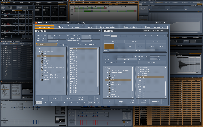Click Switch to drum pad mode
Viewport: 203px width, 127px height.
click(x=154, y=31)
